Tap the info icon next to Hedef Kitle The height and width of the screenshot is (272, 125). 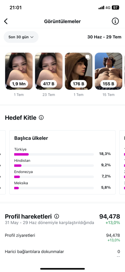41,118
